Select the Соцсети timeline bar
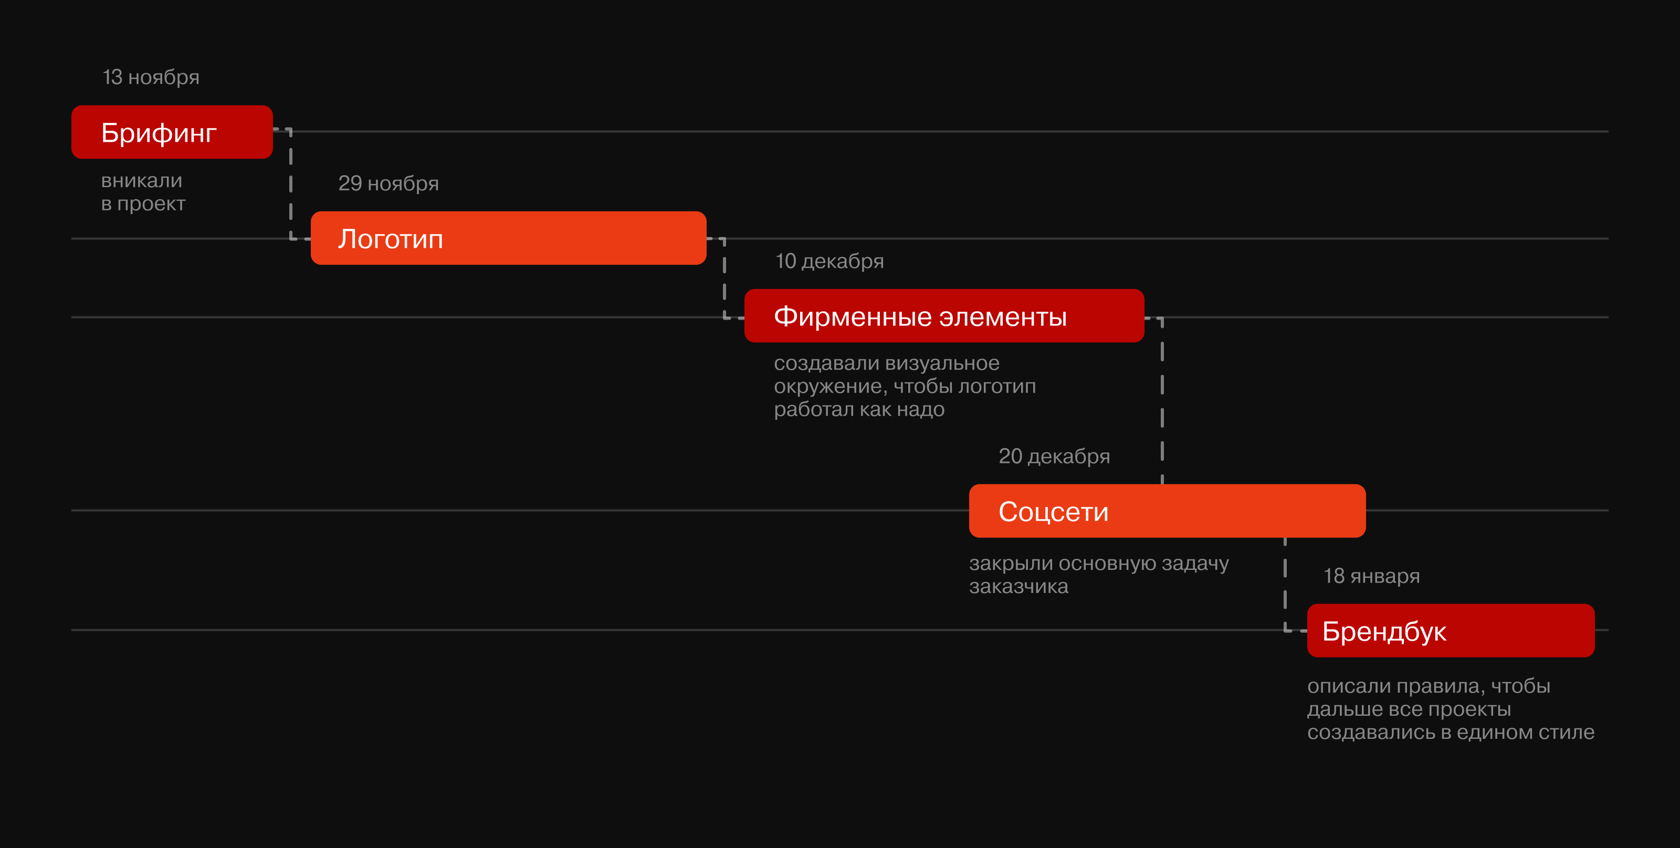 [x=1167, y=511]
